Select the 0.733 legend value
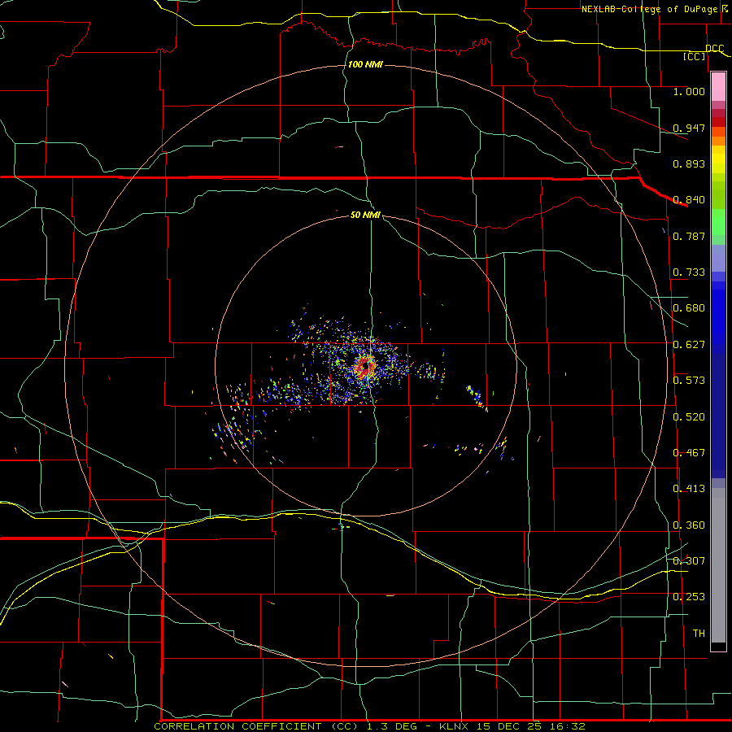This screenshot has height=732, width=732. (689, 272)
